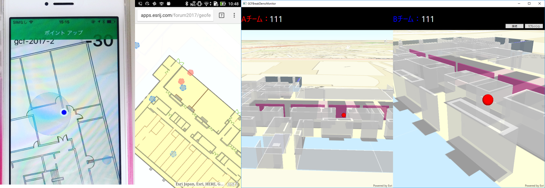The height and width of the screenshot is (188, 545).
Task: Select the large red sphere in the B team 3D view
Action: tap(488, 100)
